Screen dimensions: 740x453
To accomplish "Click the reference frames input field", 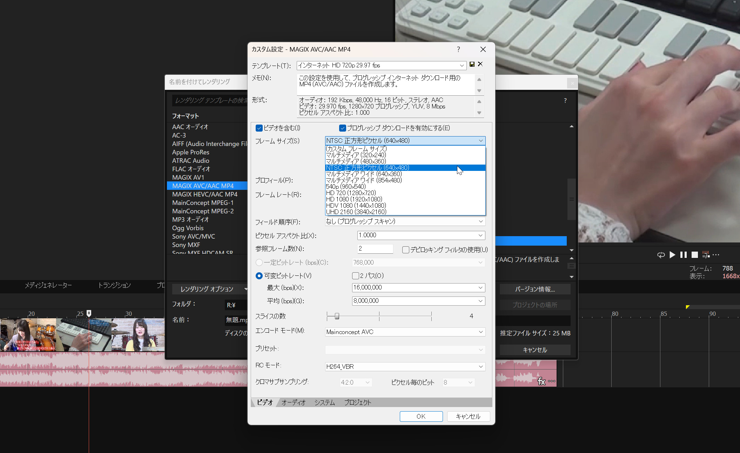I will 375,249.
